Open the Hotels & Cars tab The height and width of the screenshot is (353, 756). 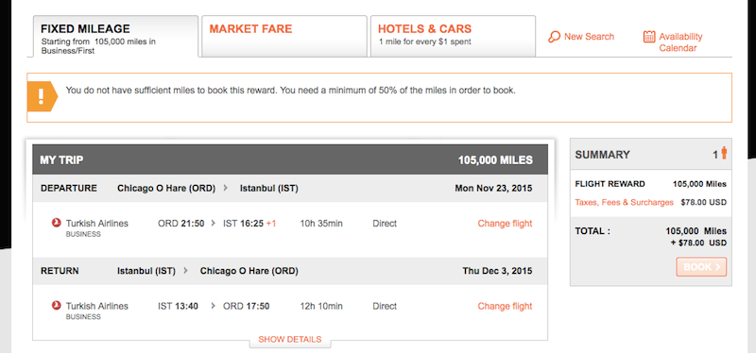(x=453, y=36)
